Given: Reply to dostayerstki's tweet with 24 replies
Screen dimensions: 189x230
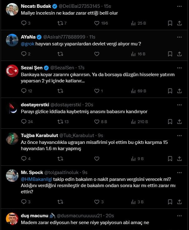Looking at the screenshot, I should pyautogui.click(x=24, y=122).
